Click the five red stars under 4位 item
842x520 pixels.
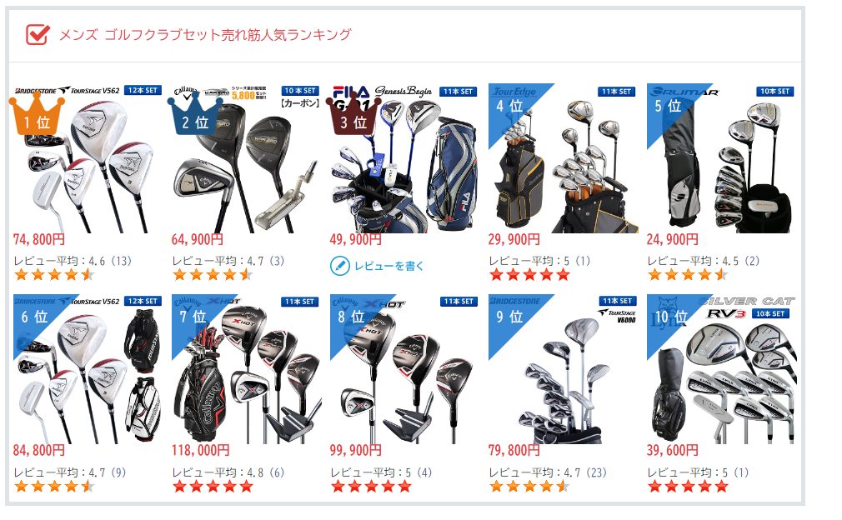pos(529,275)
